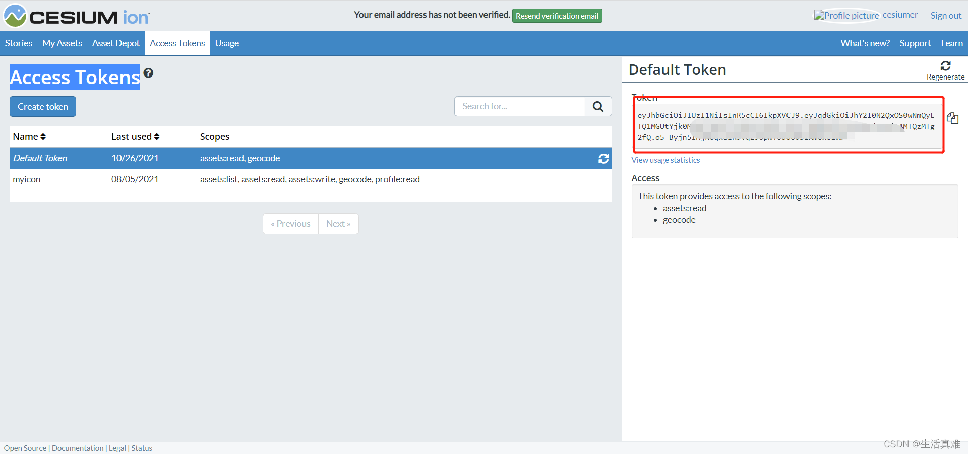Click the Previous page button
The width and height of the screenshot is (968, 454).
pyautogui.click(x=290, y=224)
